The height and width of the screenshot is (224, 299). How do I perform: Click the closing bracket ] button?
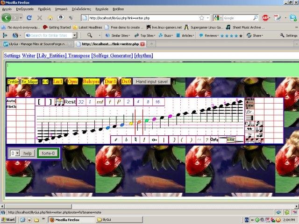(50, 102)
